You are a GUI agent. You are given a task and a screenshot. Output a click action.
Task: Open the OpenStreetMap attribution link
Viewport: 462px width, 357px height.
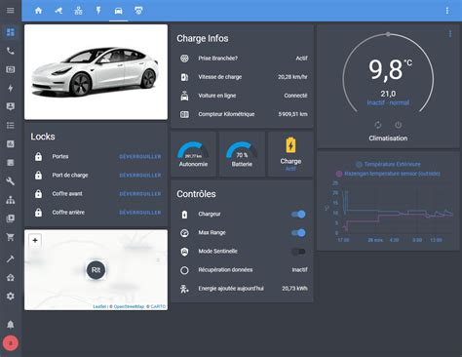[129, 306]
